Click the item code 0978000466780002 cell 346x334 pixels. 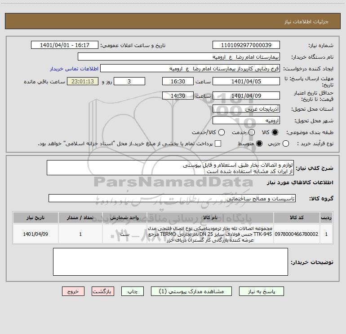click(297, 234)
